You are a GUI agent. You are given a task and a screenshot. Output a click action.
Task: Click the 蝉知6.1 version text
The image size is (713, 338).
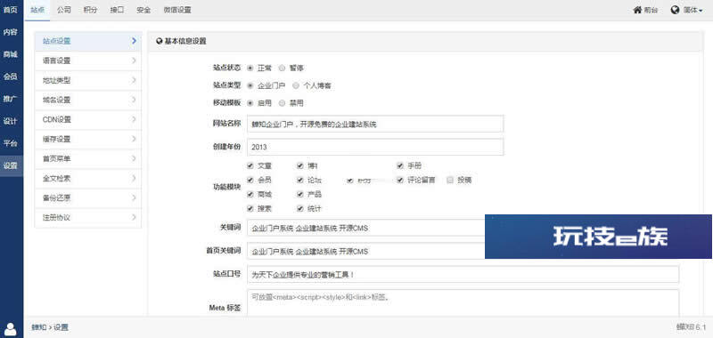(692, 326)
